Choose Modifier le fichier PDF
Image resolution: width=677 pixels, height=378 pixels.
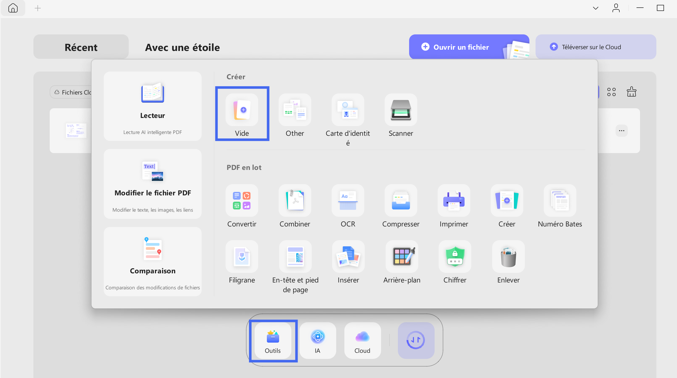point(152,184)
